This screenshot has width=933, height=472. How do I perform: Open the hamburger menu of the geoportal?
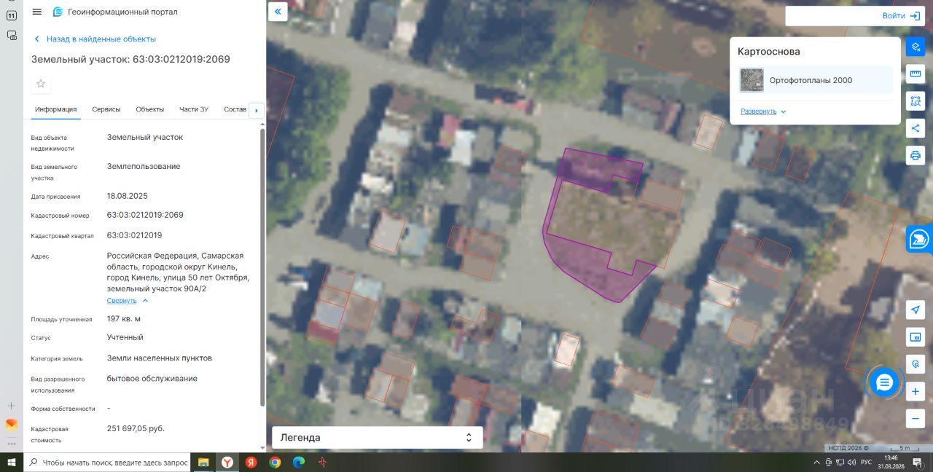click(x=37, y=12)
